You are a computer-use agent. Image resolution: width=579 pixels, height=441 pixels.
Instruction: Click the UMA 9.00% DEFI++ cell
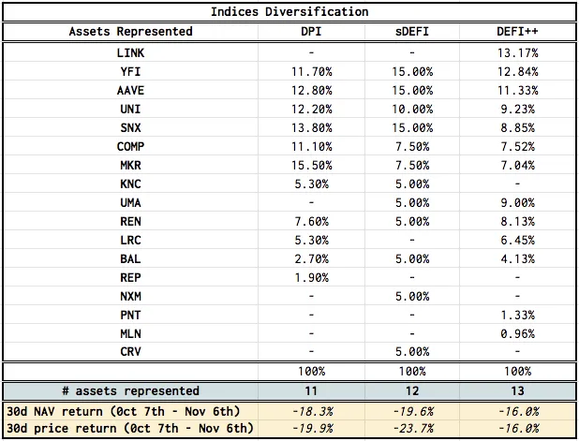tap(517, 203)
